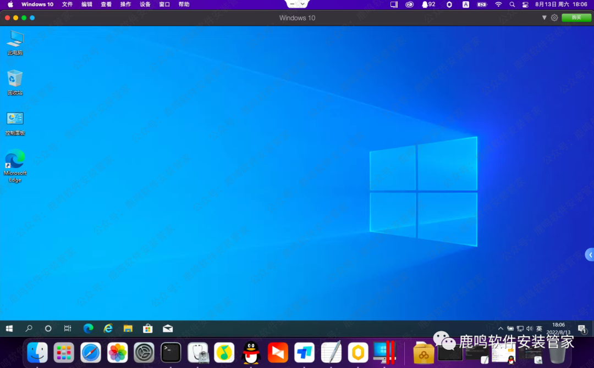Open the 帮助 menu

point(184,4)
